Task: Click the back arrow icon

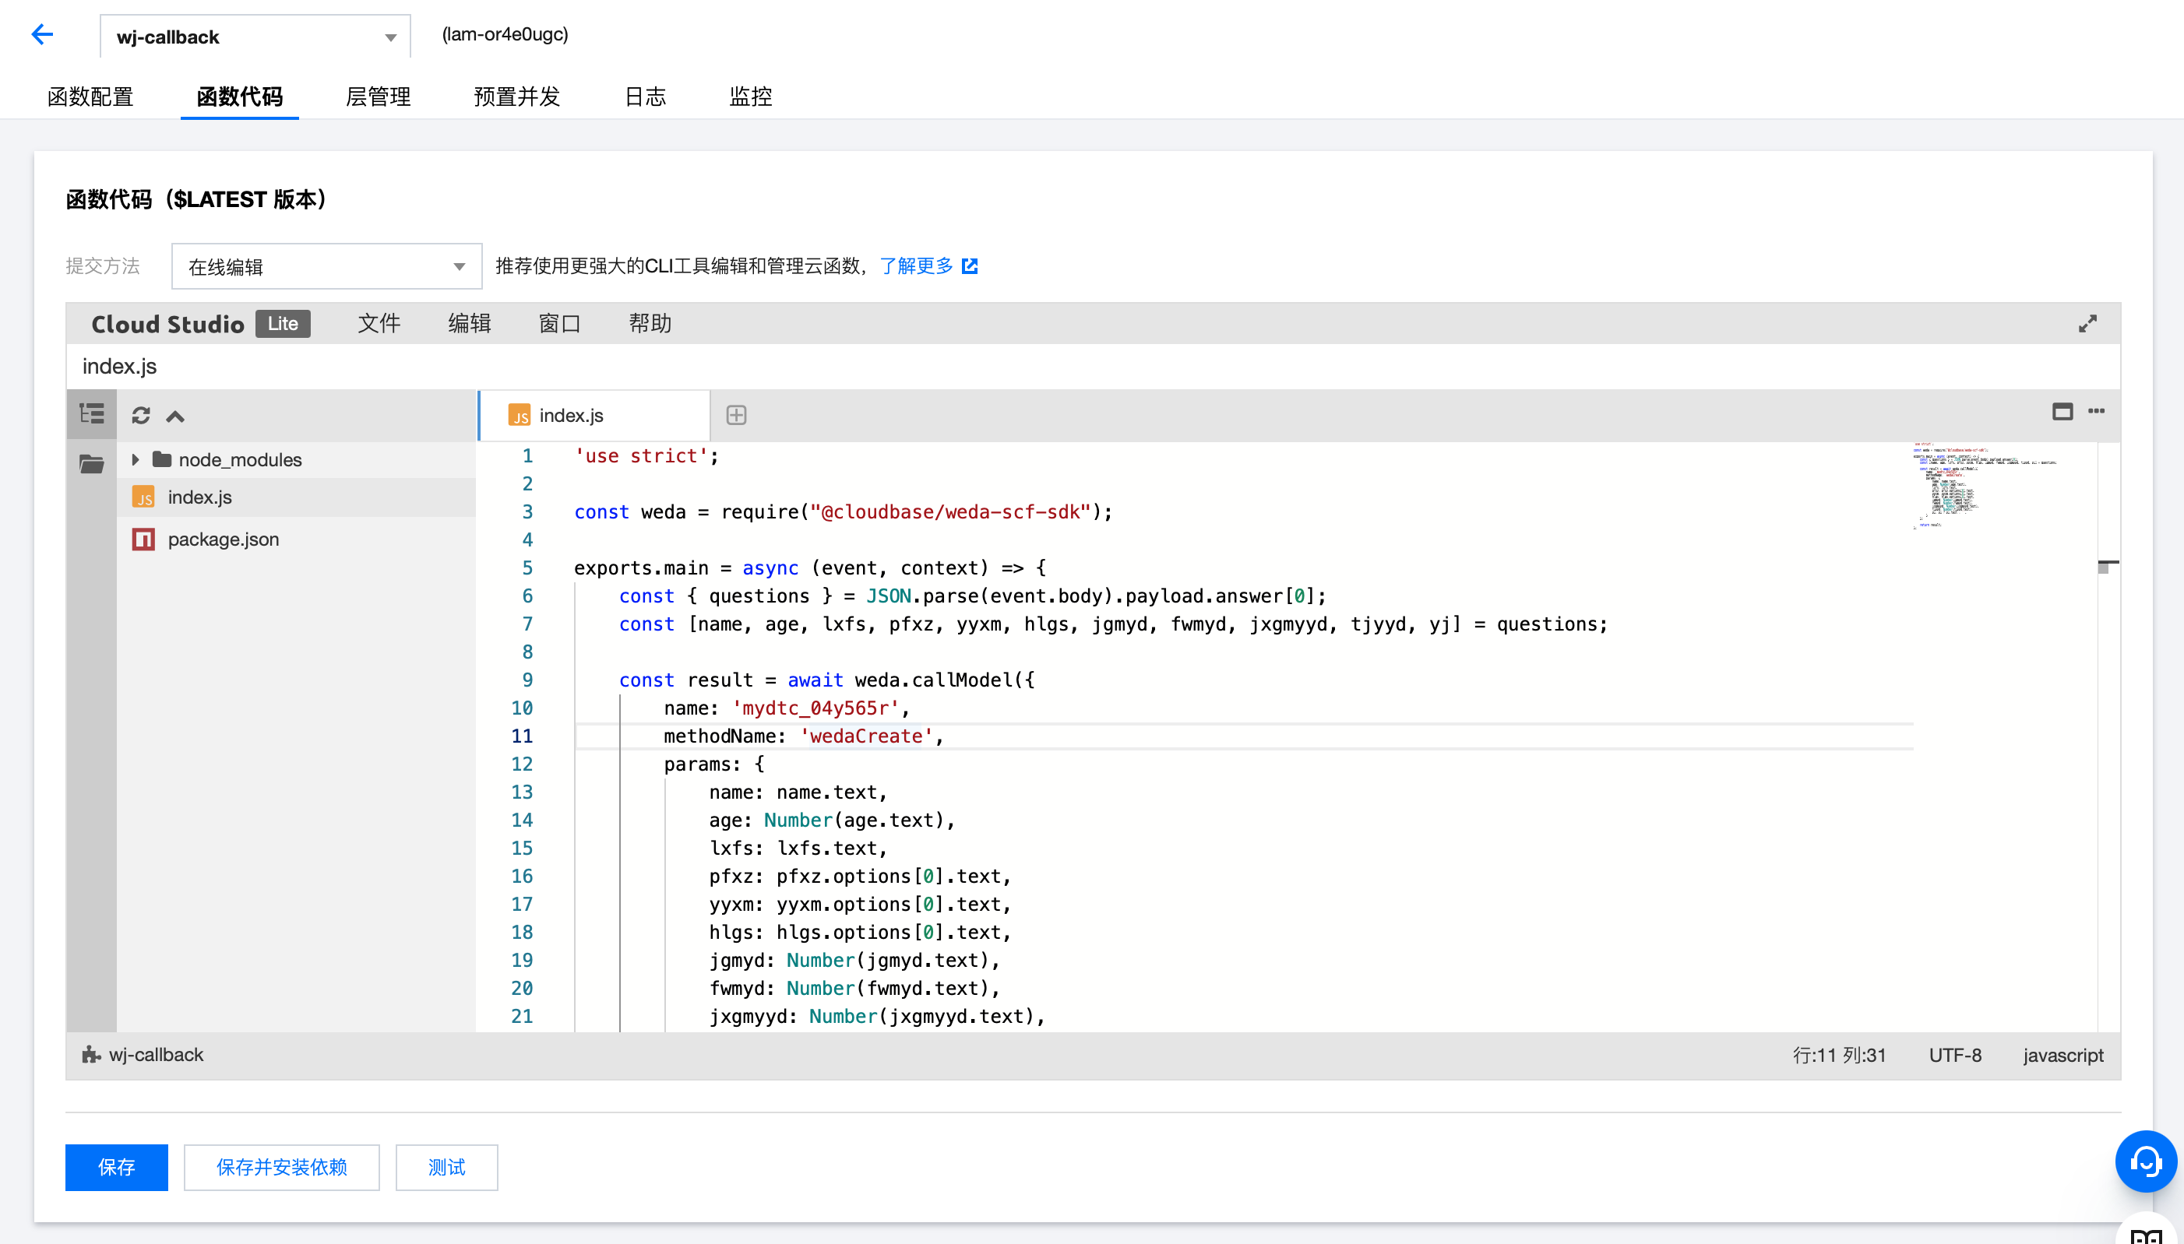Action: pos(42,34)
